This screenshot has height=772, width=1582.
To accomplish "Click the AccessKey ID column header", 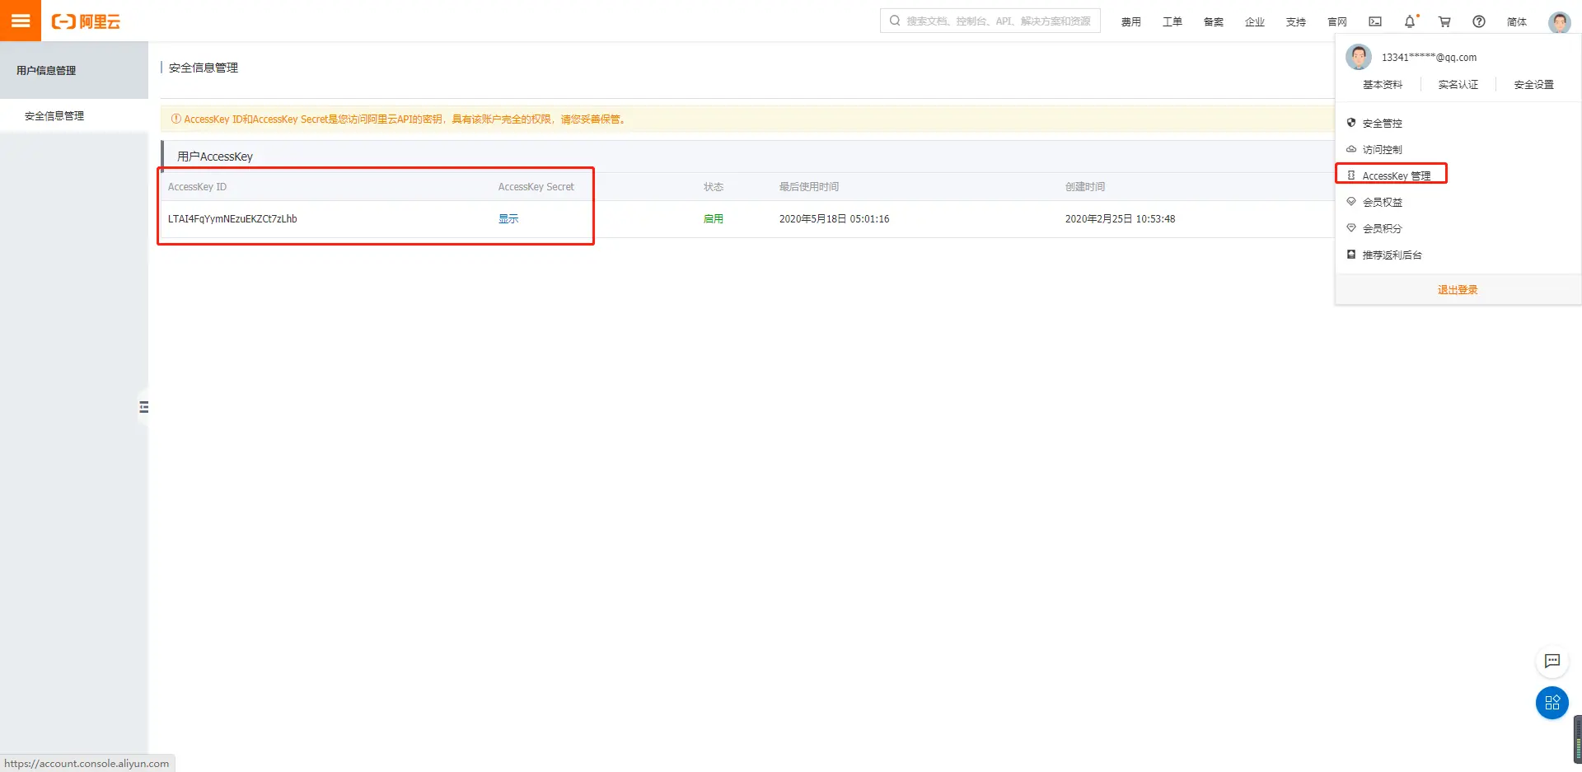I will pyautogui.click(x=197, y=187).
